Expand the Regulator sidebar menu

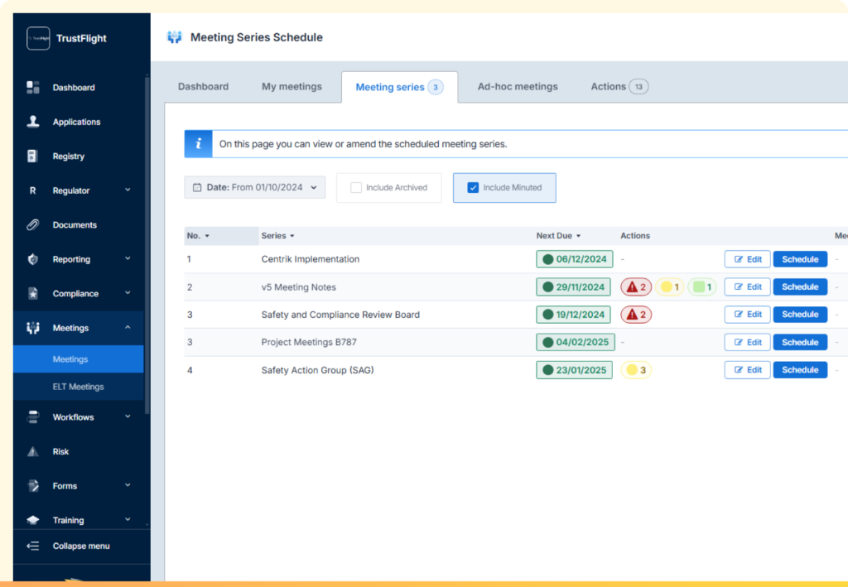coord(128,190)
